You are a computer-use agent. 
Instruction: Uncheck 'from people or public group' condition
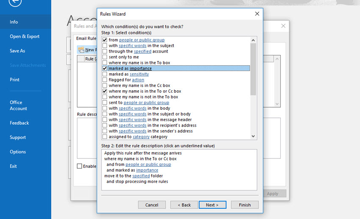pos(105,40)
